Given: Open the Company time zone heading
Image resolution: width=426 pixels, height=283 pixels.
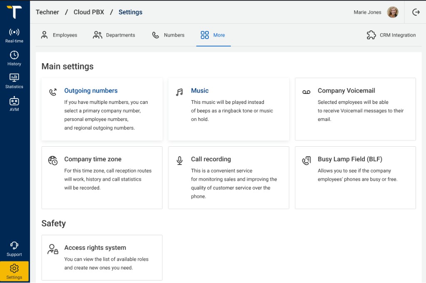Looking at the screenshot, I should pyautogui.click(x=93, y=159).
